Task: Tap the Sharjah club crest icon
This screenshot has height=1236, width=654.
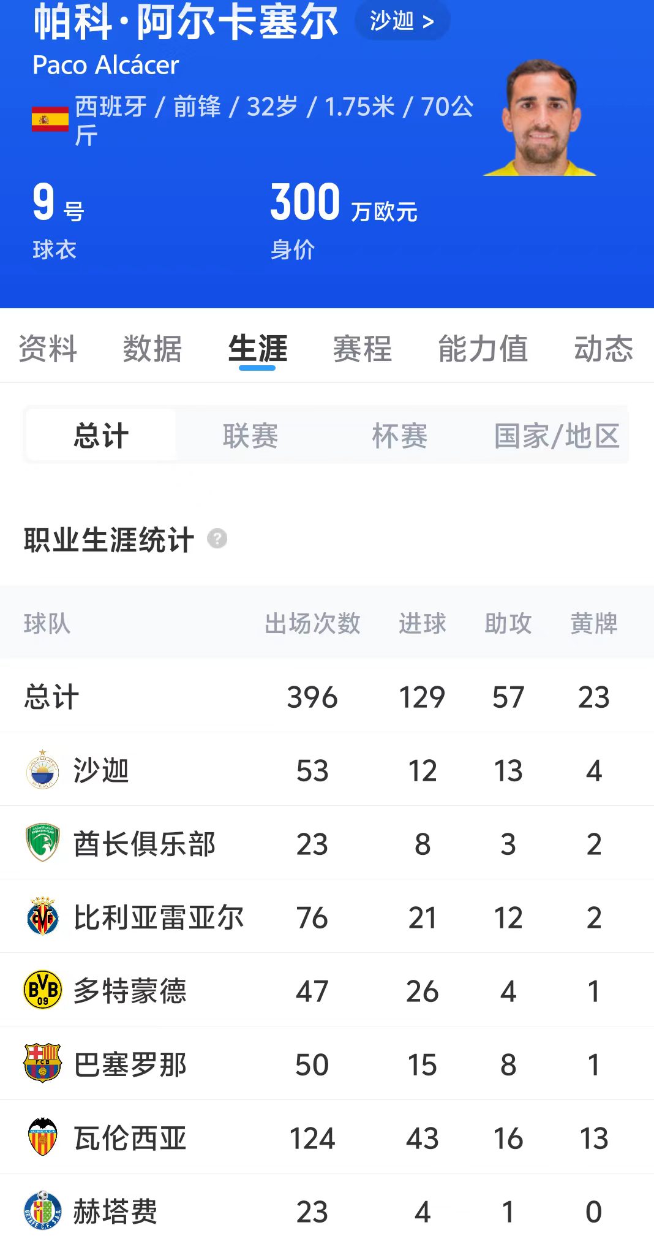Action: click(x=43, y=770)
